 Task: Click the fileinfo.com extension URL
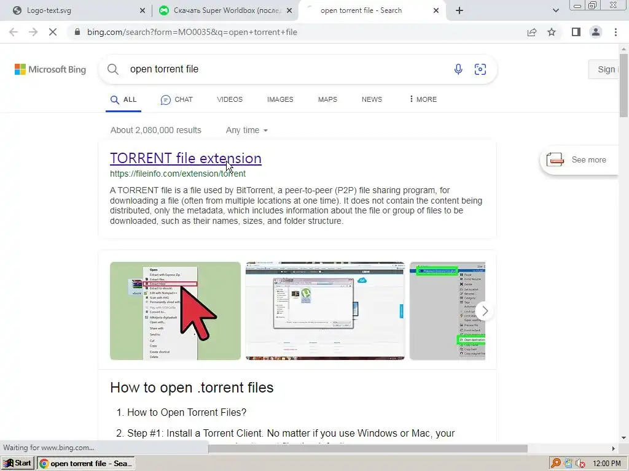(178, 174)
